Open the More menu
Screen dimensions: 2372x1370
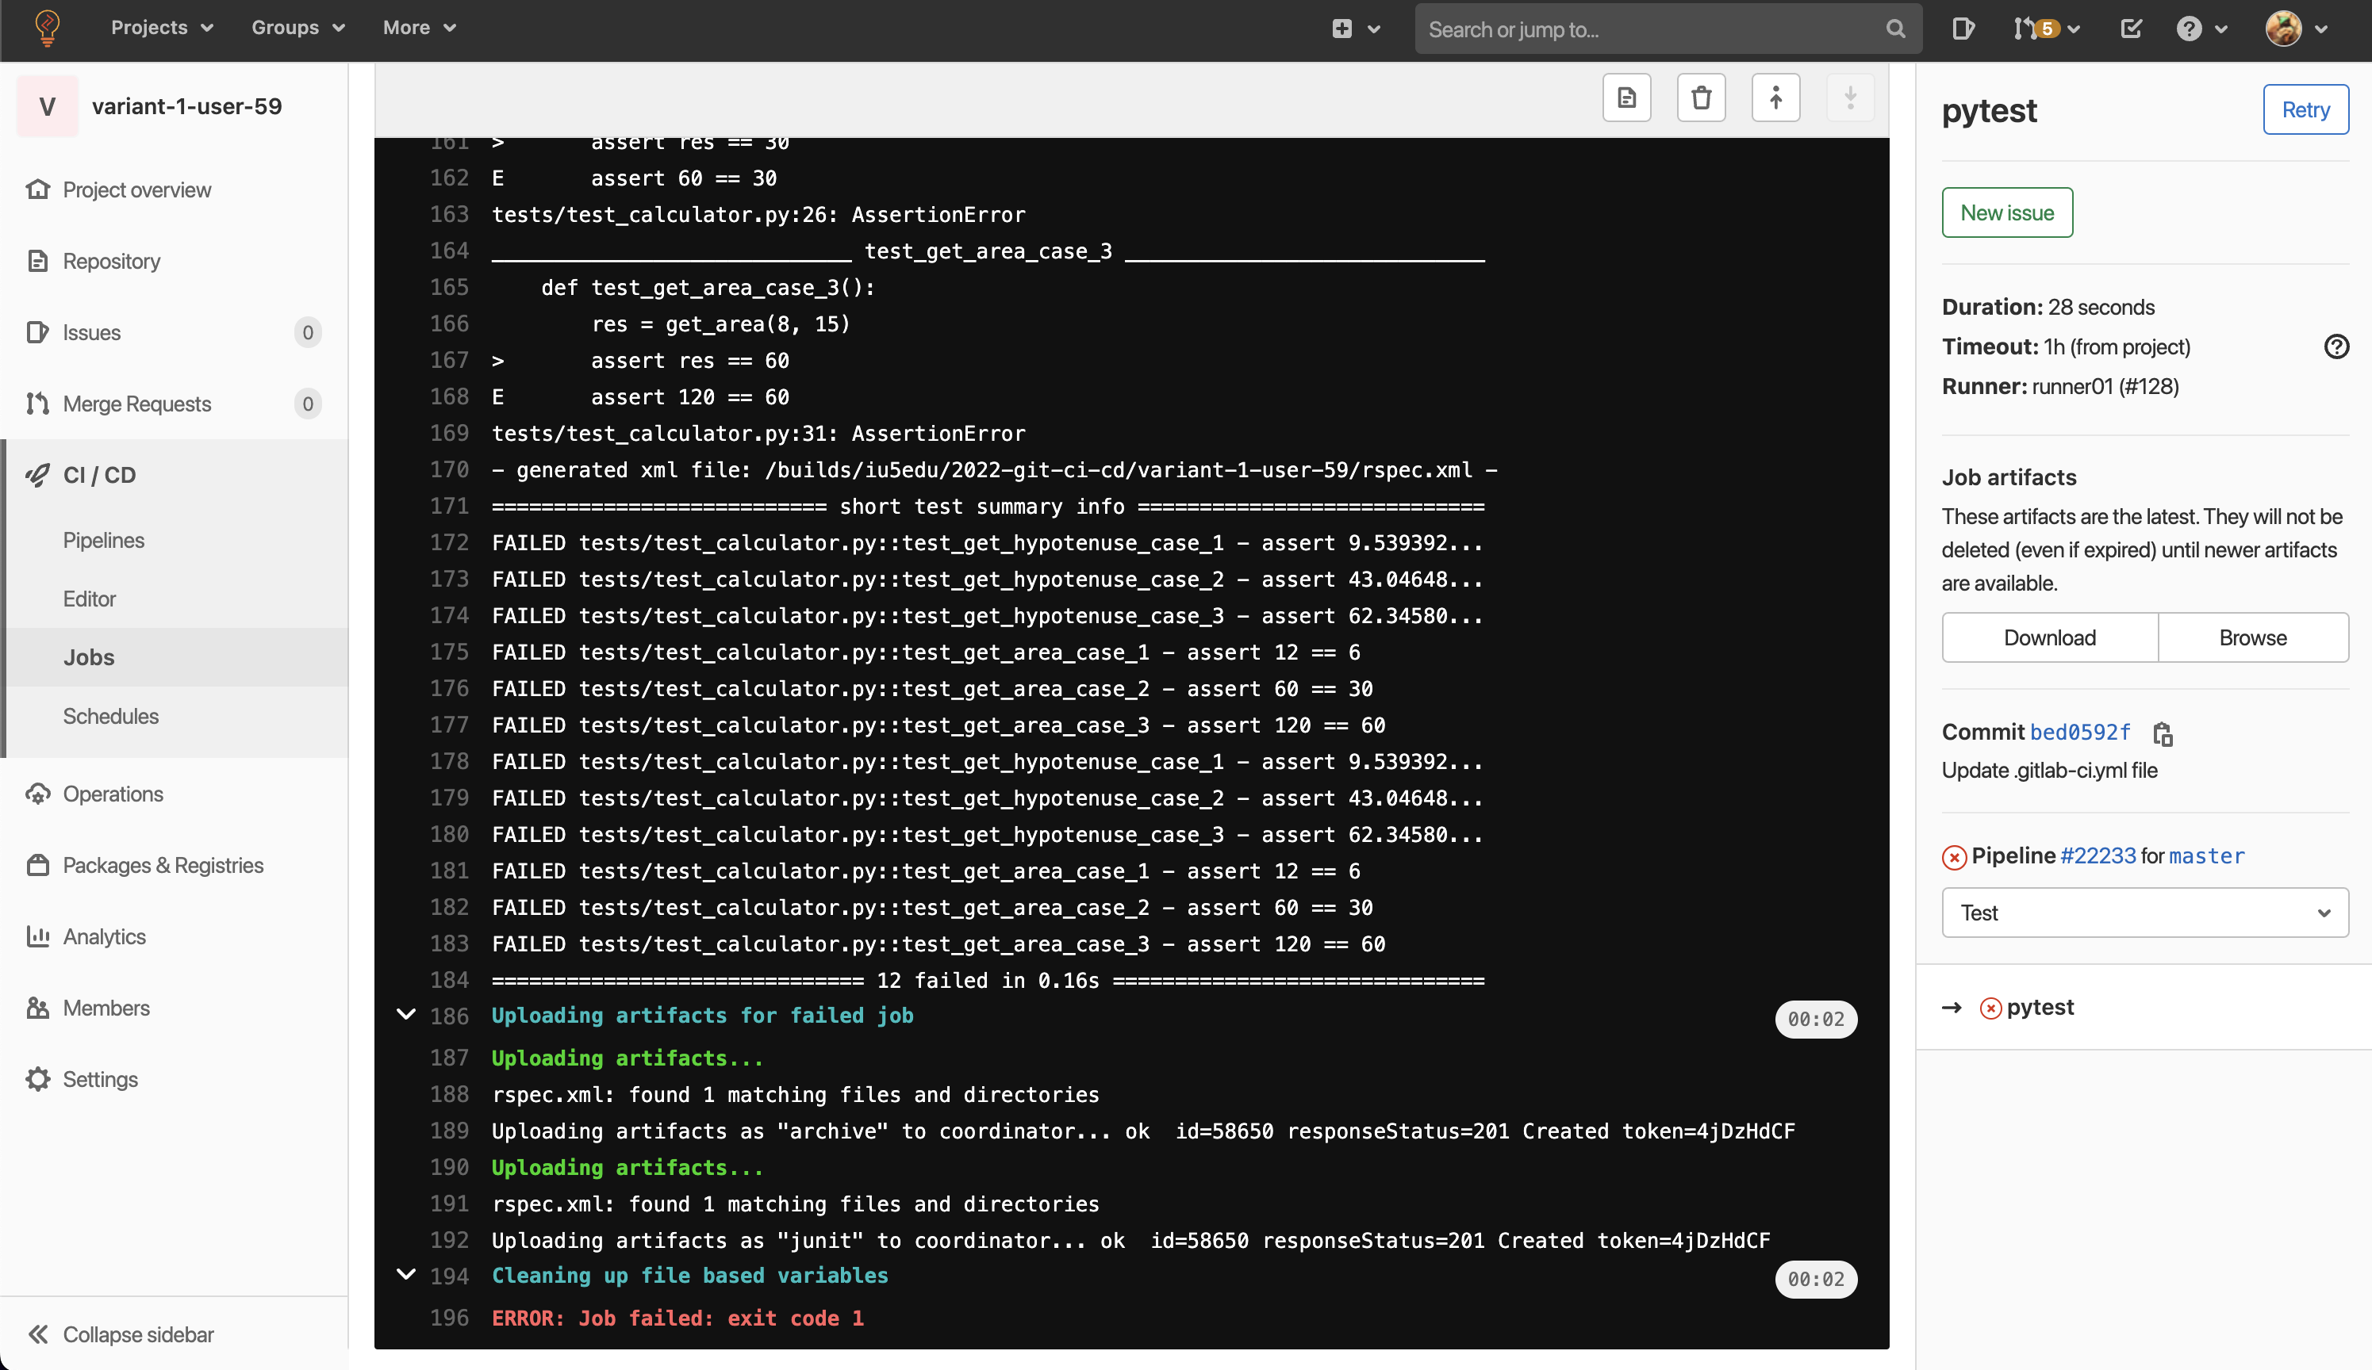(419, 29)
